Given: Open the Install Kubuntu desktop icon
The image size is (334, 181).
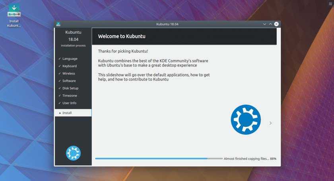Looking at the screenshot, I should click(x=14, y=16).
